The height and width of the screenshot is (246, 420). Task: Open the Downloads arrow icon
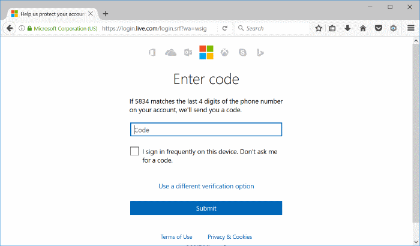click(347, 28)
